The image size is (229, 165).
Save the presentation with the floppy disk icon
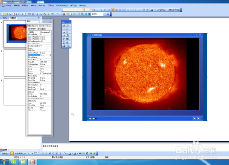(x=10, y=14)
